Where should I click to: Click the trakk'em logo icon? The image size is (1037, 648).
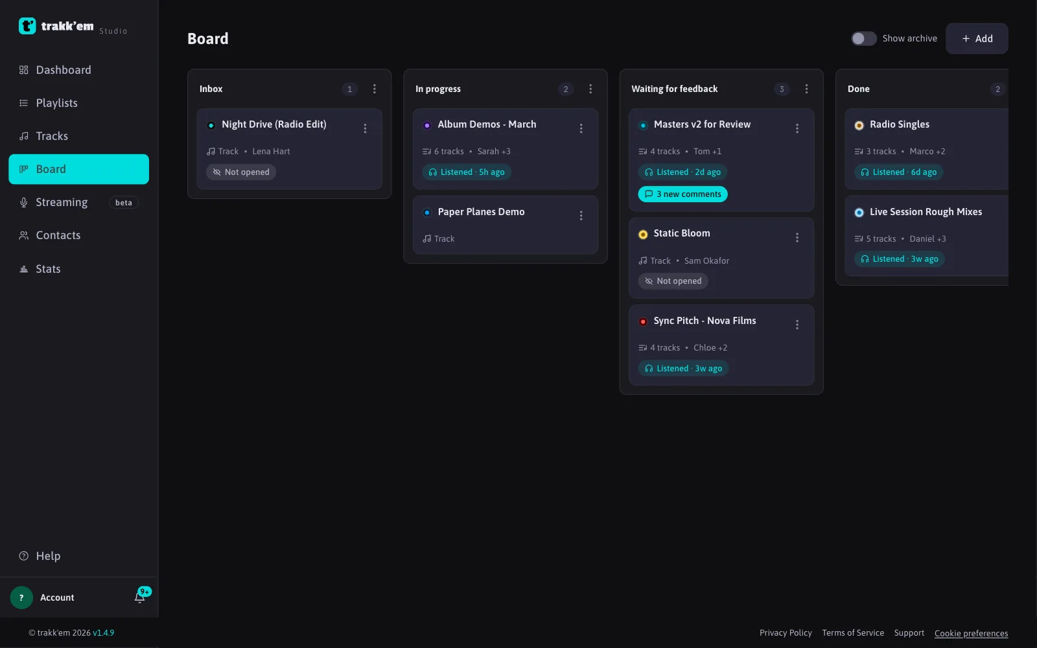[x=27, y=26]
